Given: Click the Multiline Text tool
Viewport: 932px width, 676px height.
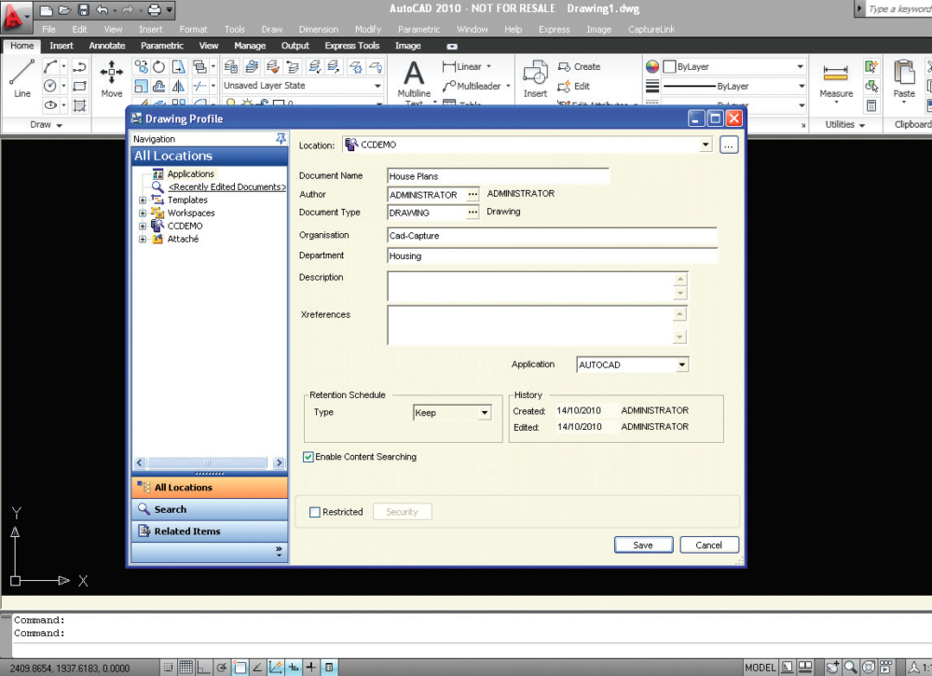Looking at the screenshot, I should tap(414, 81).
